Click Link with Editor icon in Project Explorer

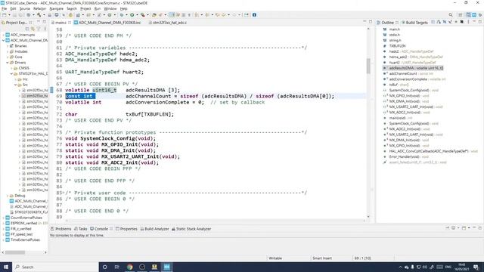[x=33, y=29]
